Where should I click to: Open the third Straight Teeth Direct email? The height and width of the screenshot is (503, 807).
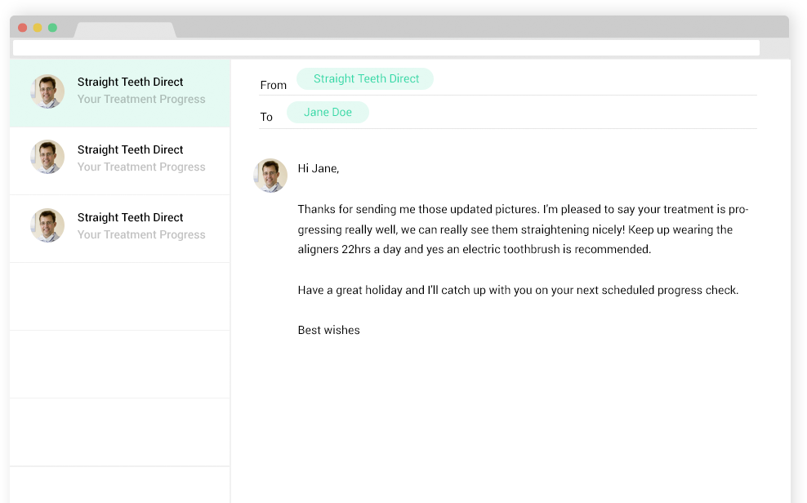pyautogui.click(x=120, y=229)
